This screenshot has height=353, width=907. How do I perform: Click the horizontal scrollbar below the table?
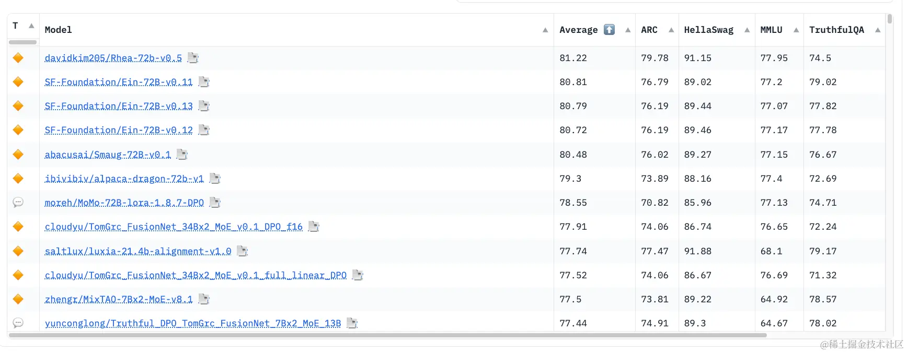388,335
